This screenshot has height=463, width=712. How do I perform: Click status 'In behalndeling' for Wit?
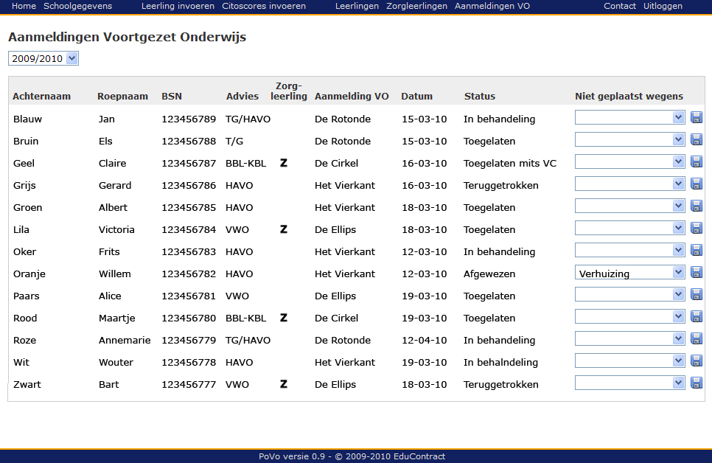point(500,362)
